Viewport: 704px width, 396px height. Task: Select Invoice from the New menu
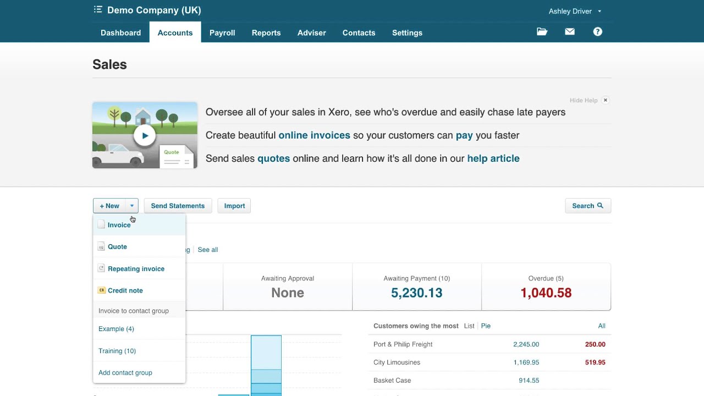(139, 225)
